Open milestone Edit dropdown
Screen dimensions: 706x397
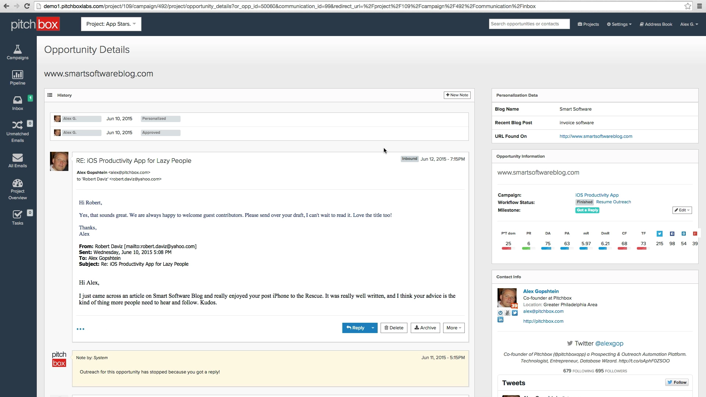tap(682, 210)
